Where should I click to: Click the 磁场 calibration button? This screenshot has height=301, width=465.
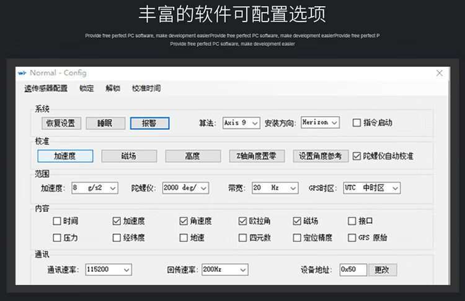(x=129, y=156)
